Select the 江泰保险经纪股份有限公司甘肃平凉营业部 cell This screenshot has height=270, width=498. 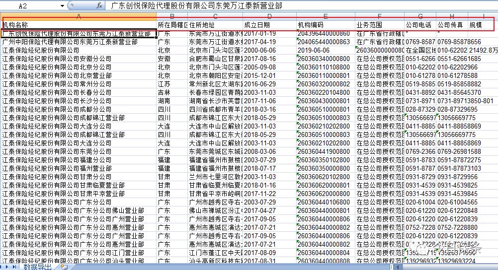tap(79, 194)
